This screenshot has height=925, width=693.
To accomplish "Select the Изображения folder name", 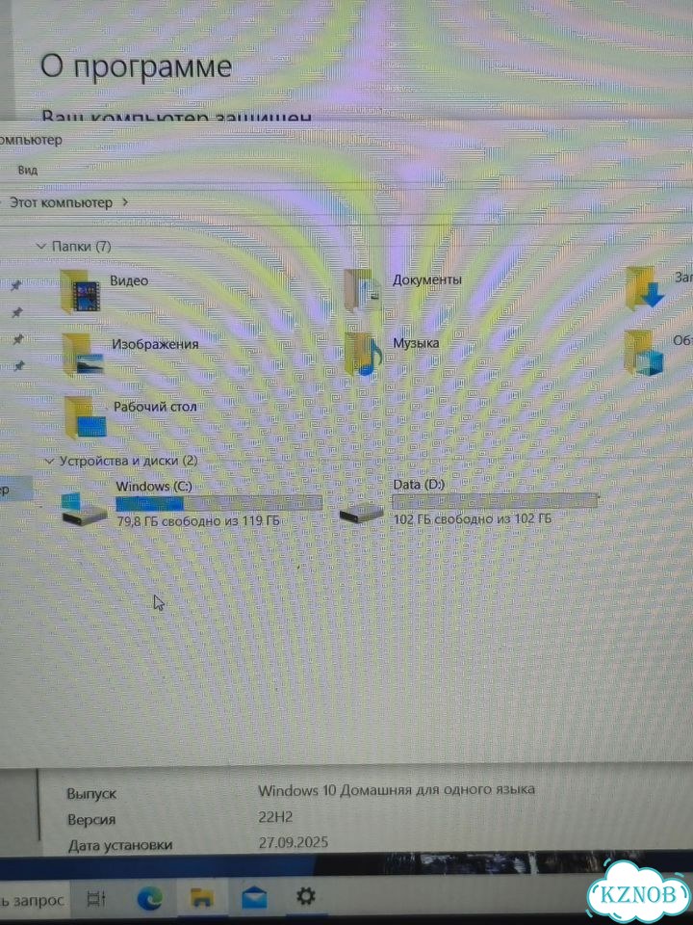I will point(155,344).
